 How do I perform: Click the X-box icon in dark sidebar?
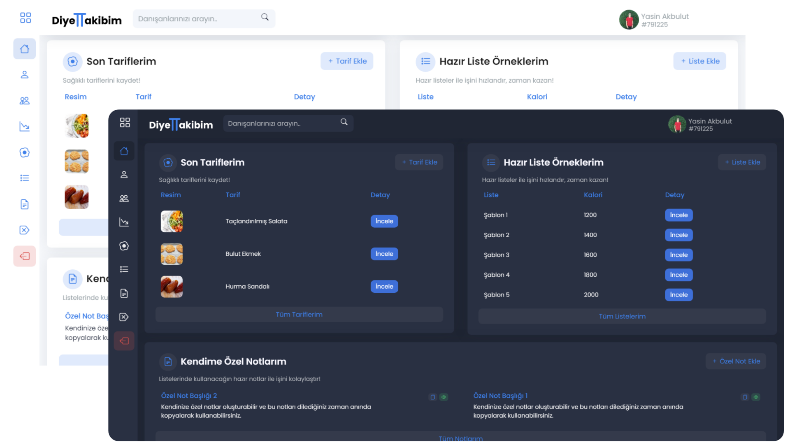click(x=124, y=317)
